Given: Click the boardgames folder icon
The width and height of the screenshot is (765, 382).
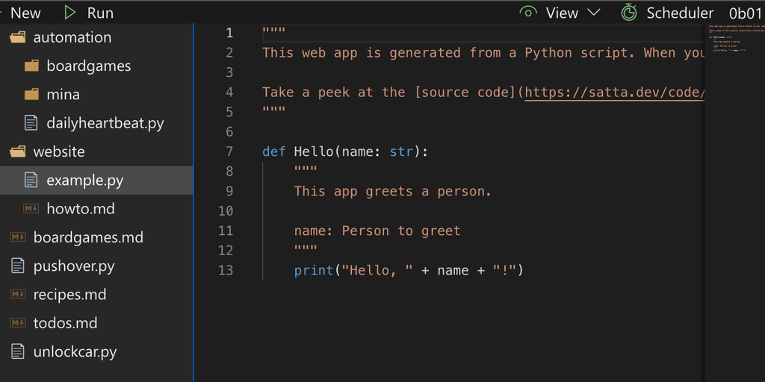Looking at the screenshot, I should click(31, 66).
